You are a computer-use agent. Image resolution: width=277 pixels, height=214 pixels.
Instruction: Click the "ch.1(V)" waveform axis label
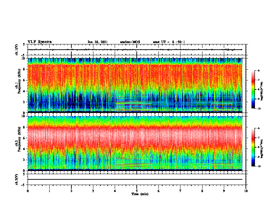(x=17, y=50)
